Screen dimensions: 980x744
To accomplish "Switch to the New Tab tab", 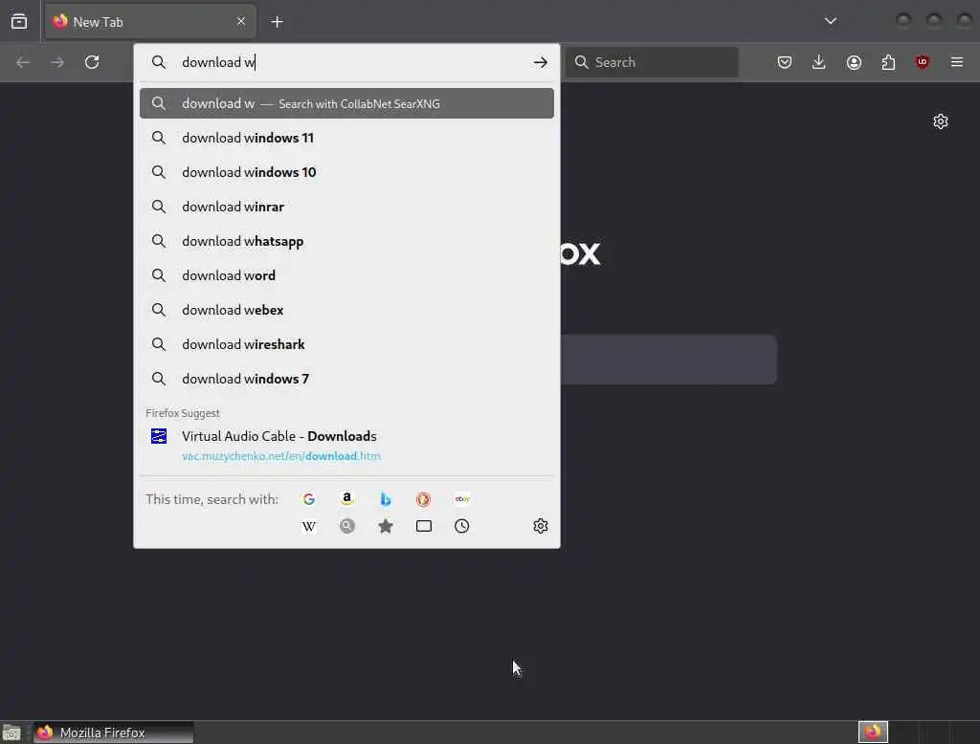I will coord(150,22).
